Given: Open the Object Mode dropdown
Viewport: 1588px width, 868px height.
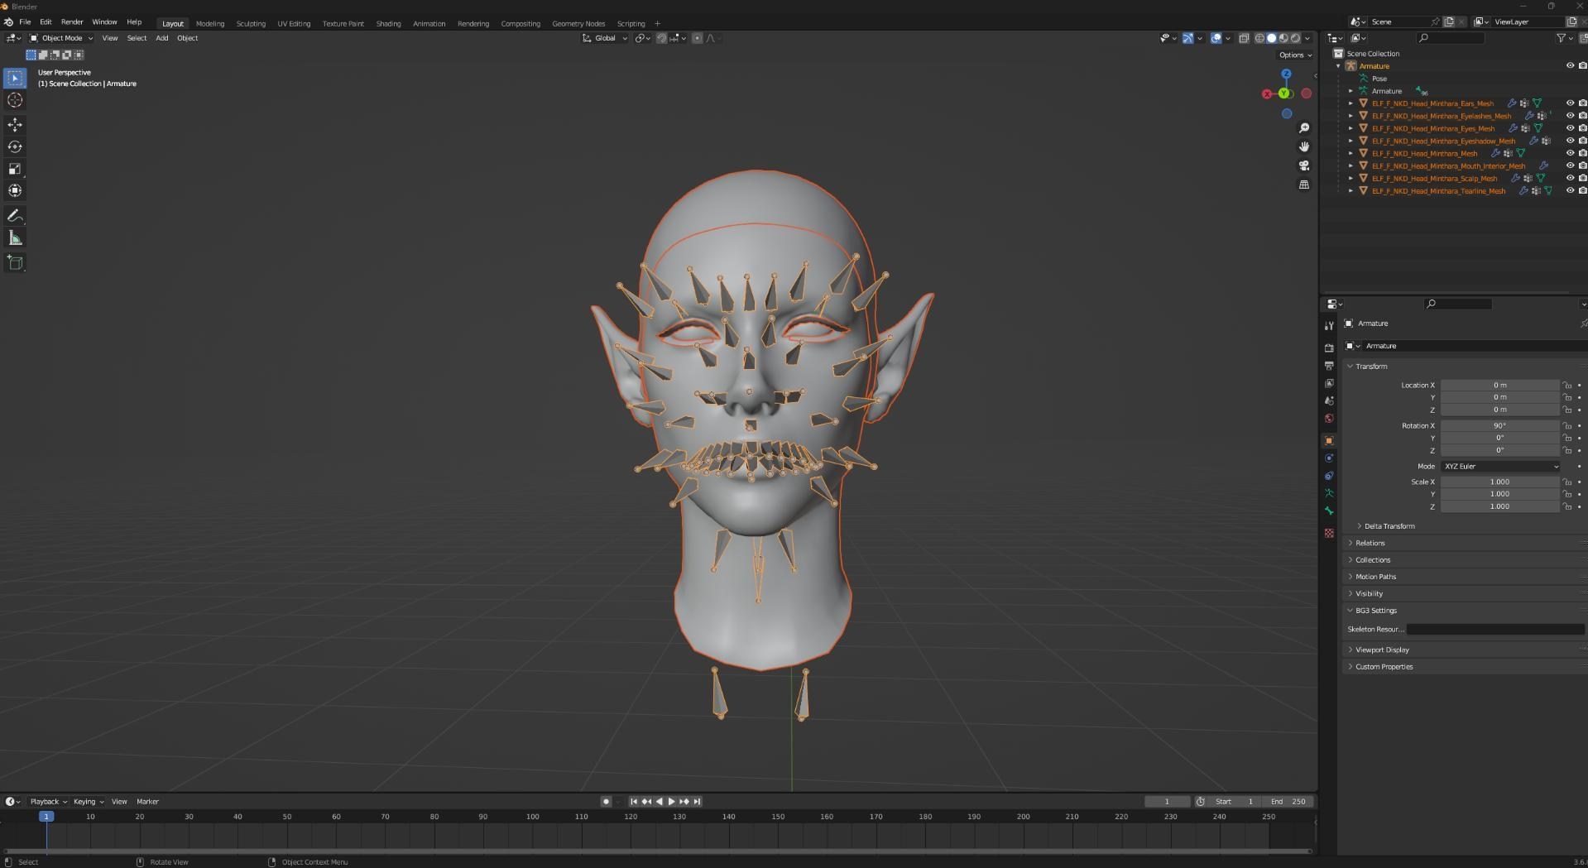Looking at the screenshot, I should click(62, 38).
